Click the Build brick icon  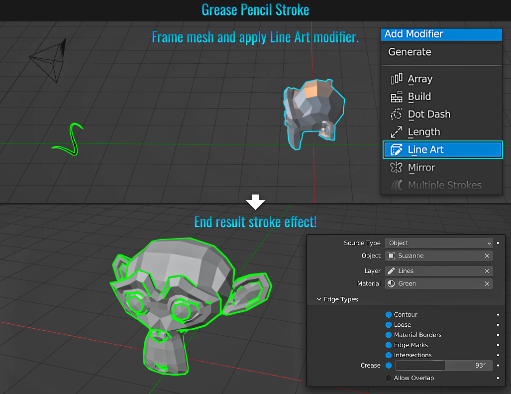click(397, 97)
